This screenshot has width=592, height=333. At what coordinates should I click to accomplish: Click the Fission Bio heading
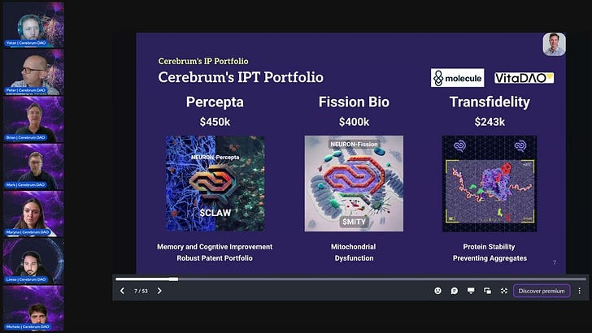click(x=354, y=102)
